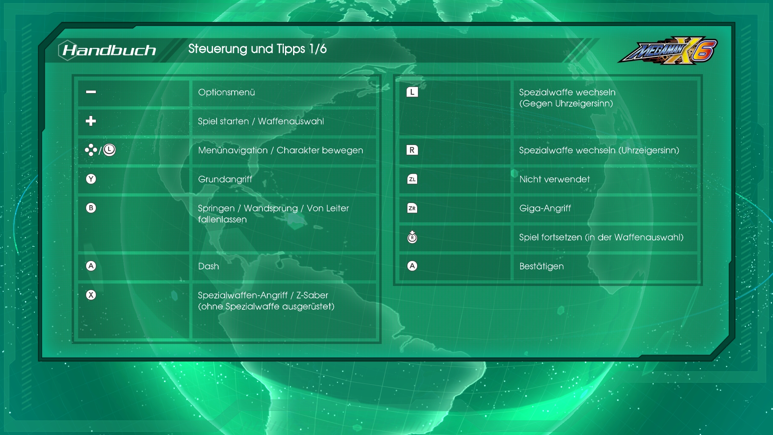Click the ZL trigger icon
Viewport: 773px width, 435px height.
click(412, 179)
